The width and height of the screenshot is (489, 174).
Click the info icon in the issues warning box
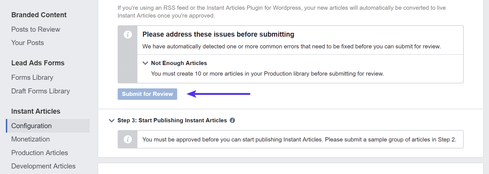point(128,34)
